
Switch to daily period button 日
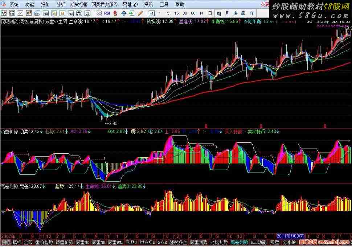point(210,13)
